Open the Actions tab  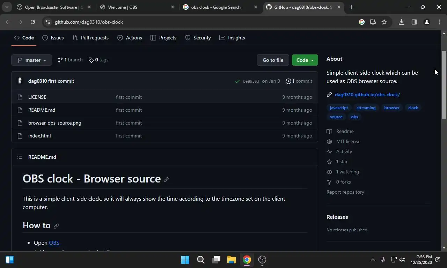click(130, 38)
